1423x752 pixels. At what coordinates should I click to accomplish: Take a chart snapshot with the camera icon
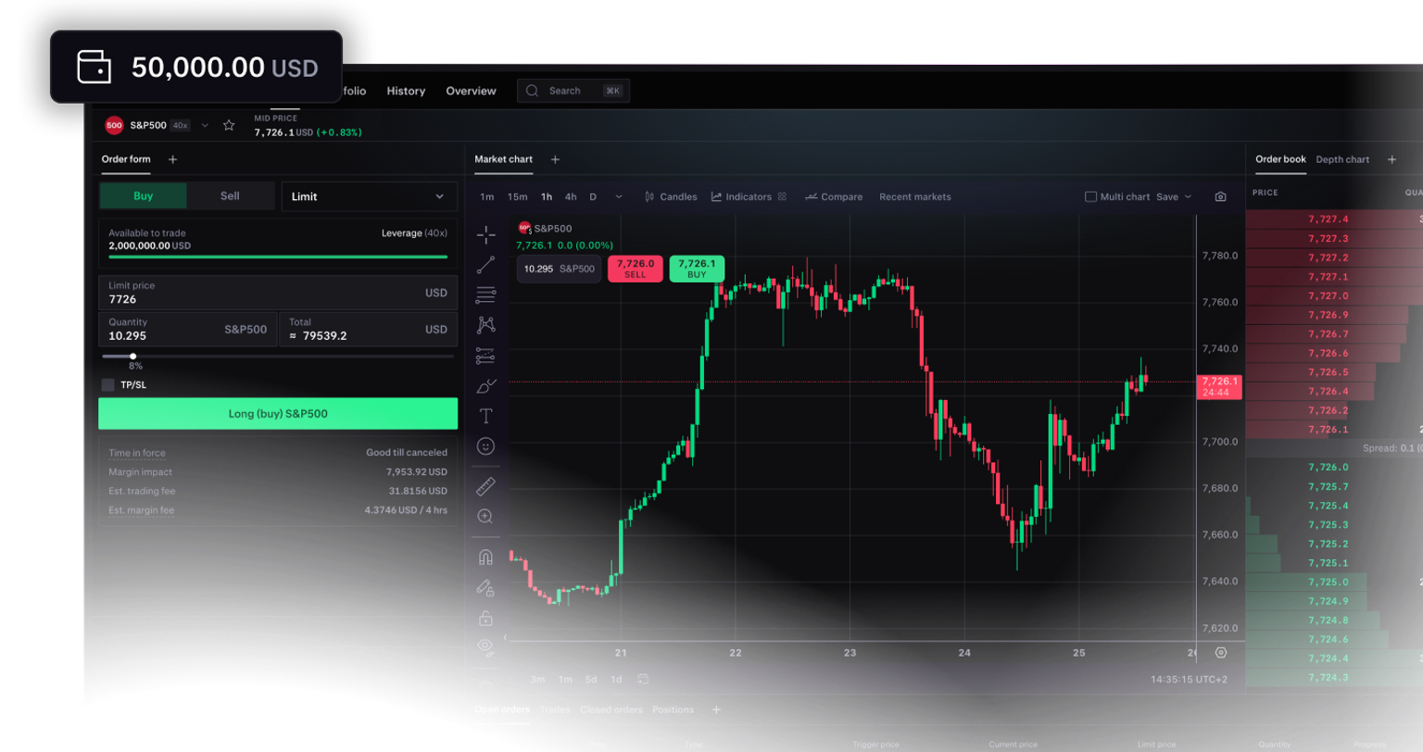tap(1220, 197)
